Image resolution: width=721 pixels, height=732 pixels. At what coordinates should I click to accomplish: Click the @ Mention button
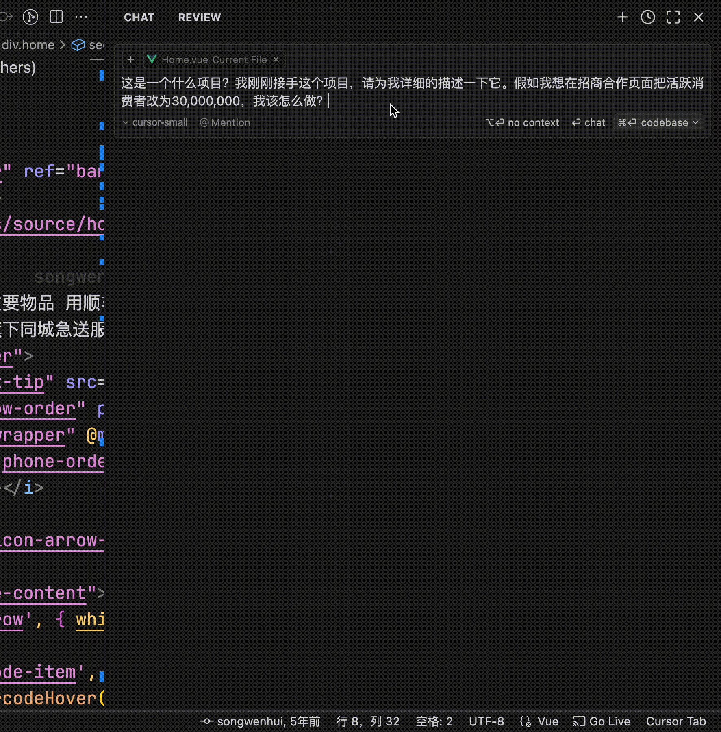coord(225,122)
